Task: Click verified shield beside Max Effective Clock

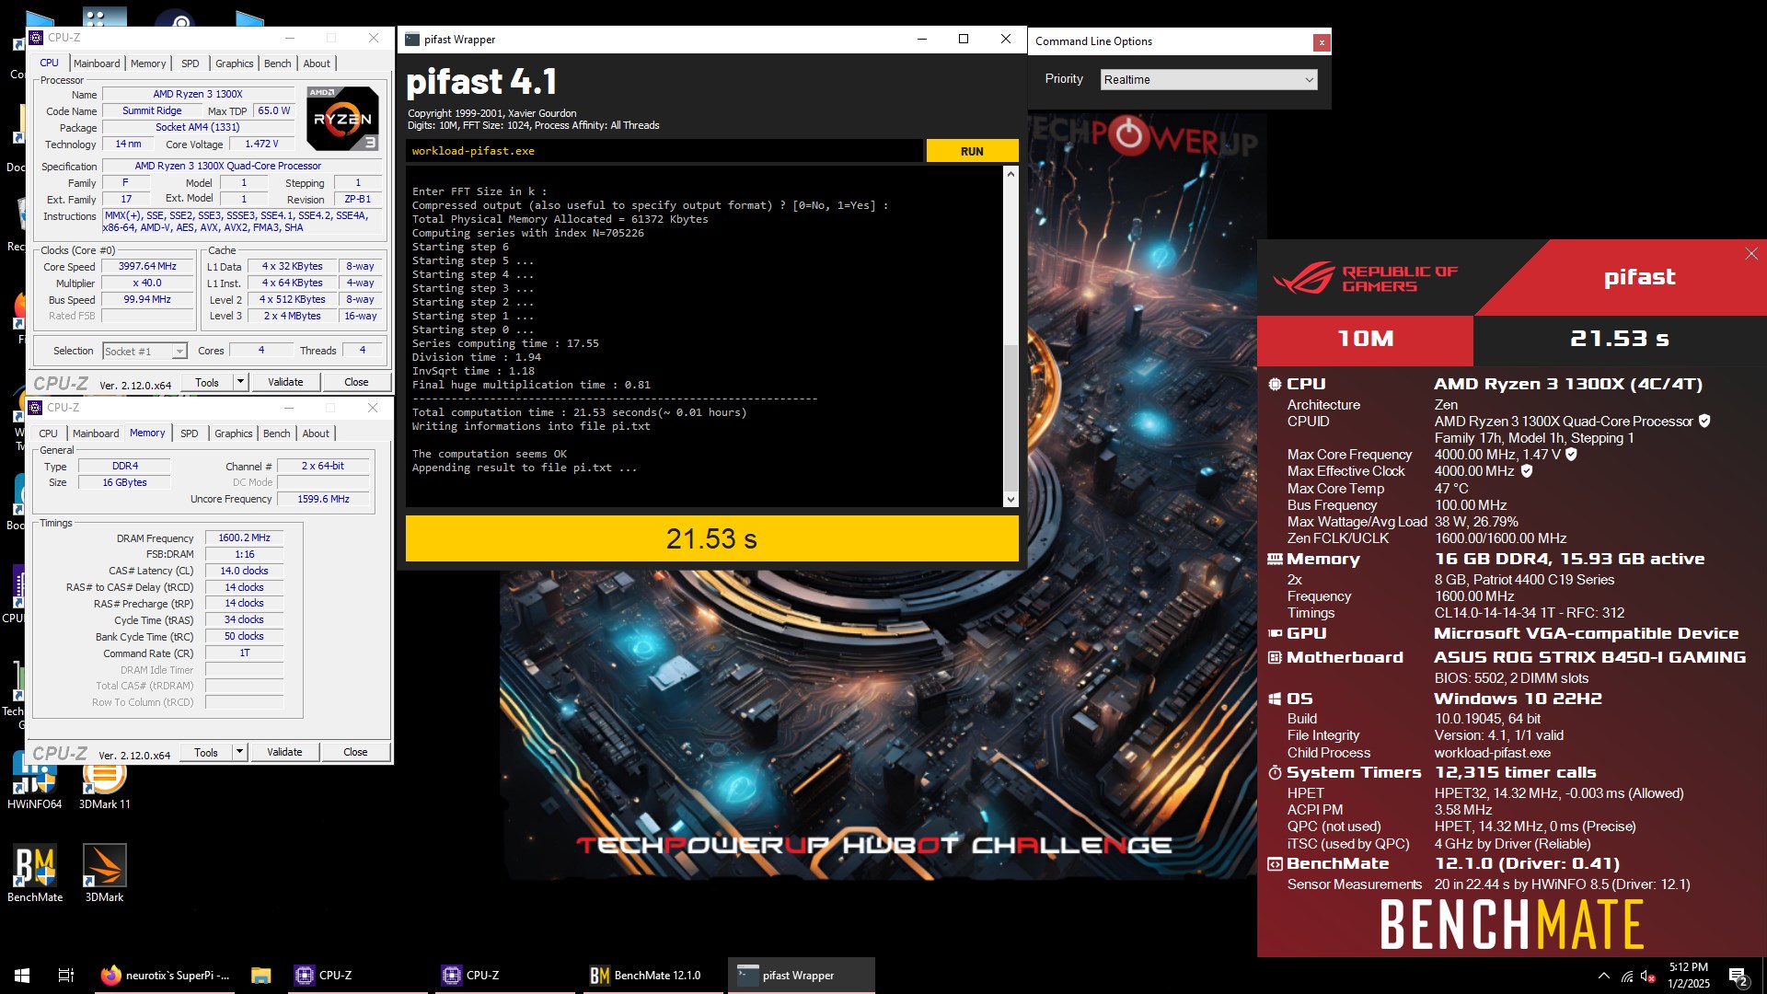Action: coord(1527,470)
